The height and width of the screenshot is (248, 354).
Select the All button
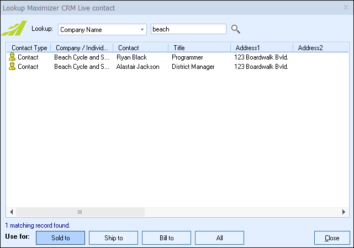tap(219, 238)
